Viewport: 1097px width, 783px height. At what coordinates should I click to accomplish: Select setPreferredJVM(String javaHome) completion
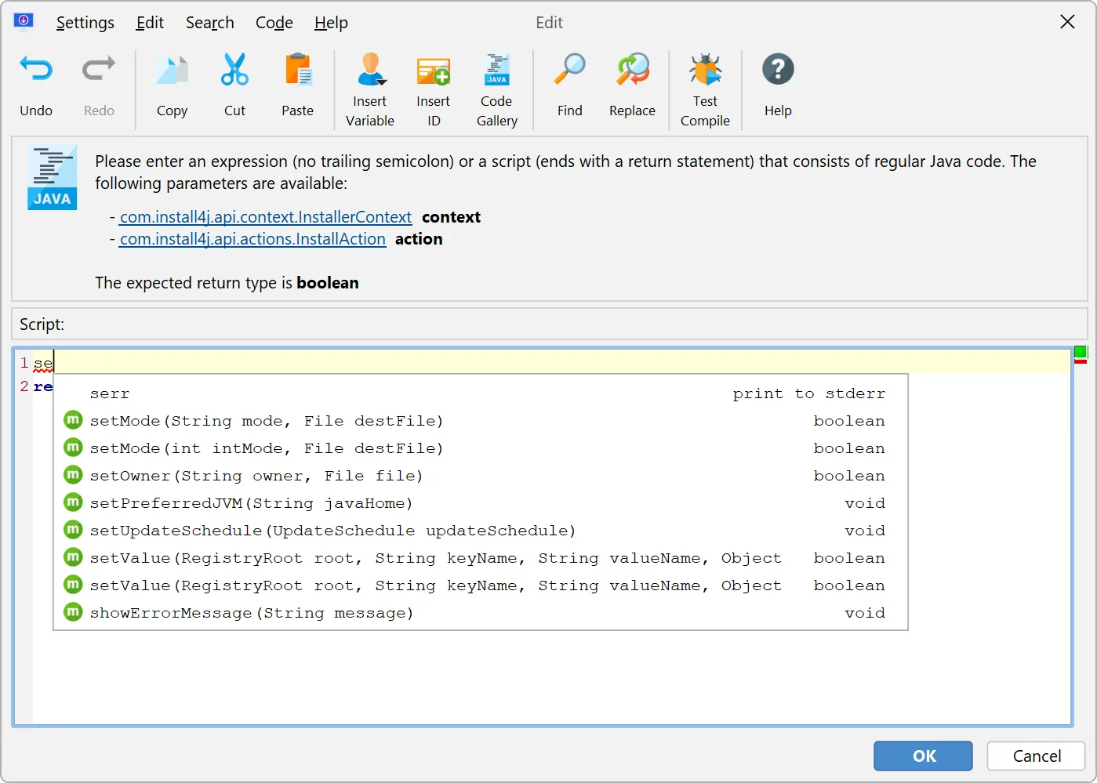(x=481, y=503)
